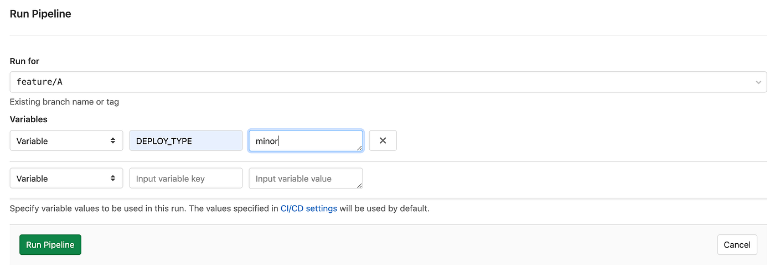Click the Variables section label
The image size is (775, 267).
[x=29, y=119]
